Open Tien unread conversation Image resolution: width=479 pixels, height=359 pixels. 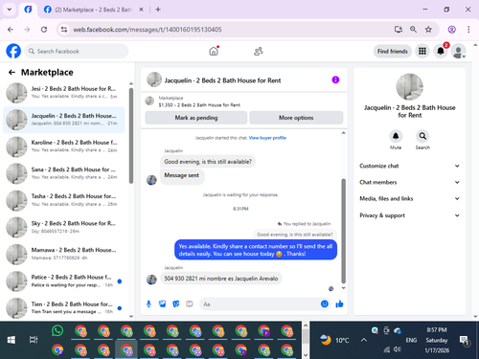64,308
